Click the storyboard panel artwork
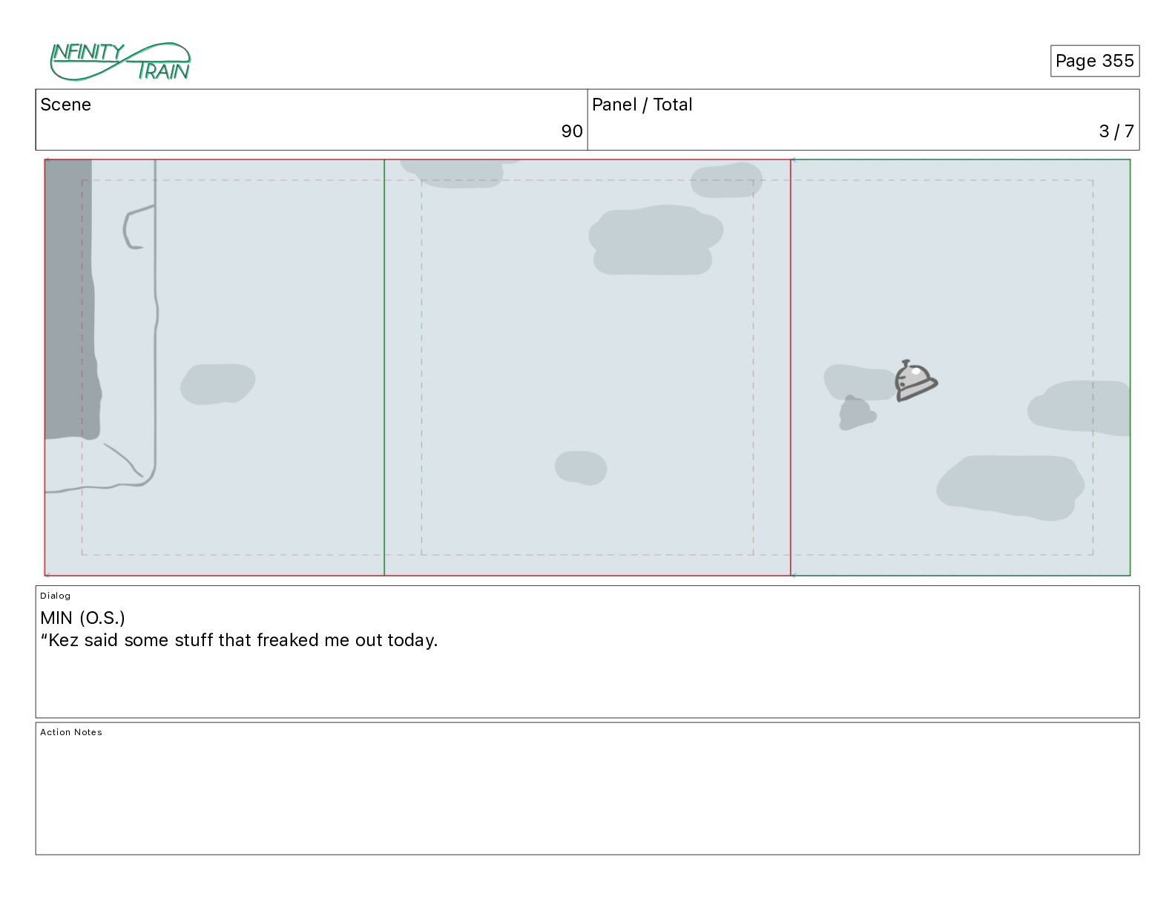Screen dimensions: 1175x908 click(587, 367)
